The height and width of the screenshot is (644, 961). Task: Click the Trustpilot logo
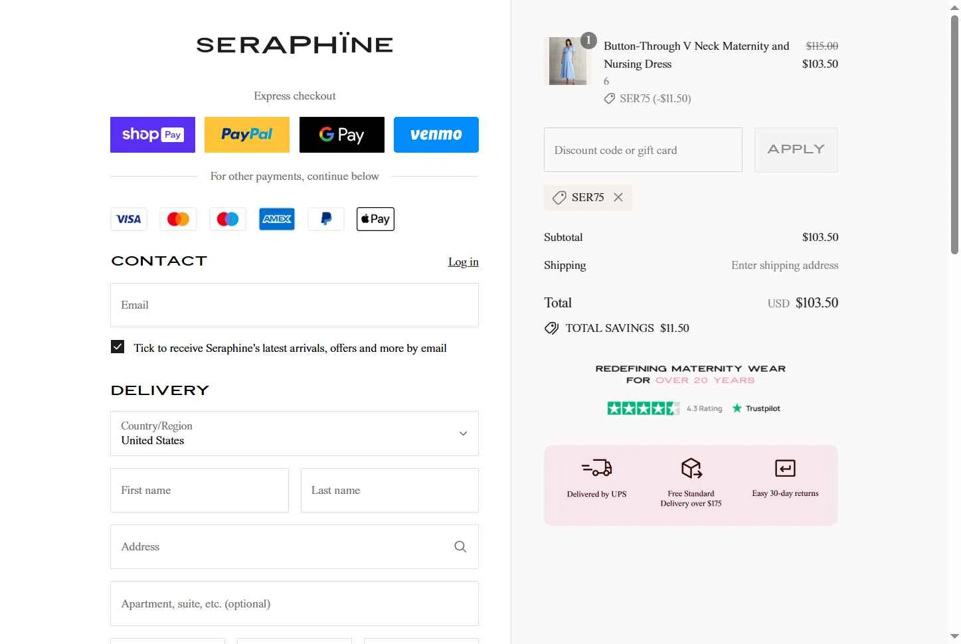(756, 408)
